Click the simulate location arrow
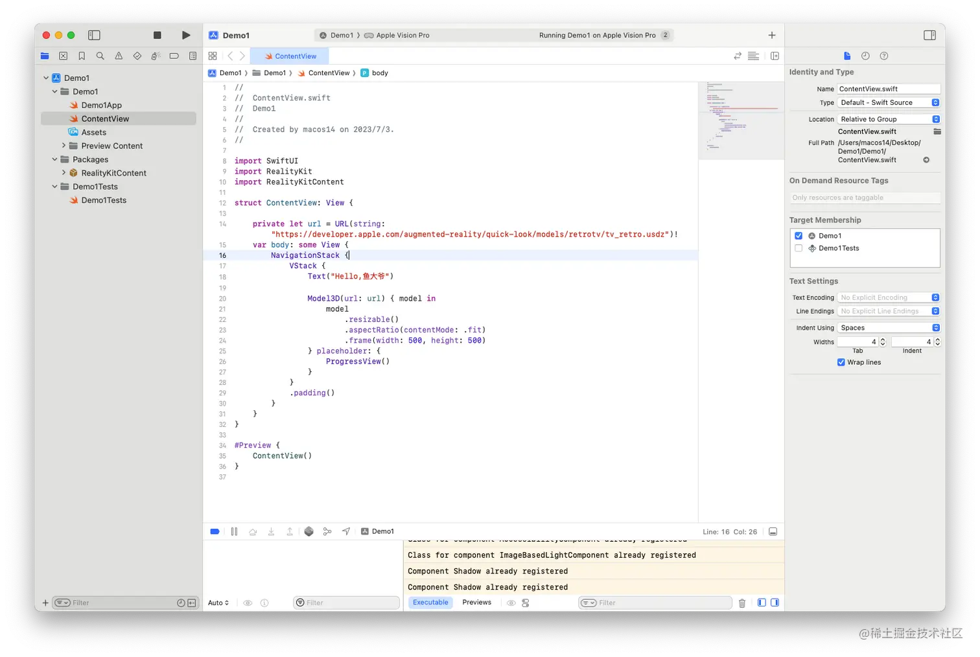Screen dimensions: 980x657 coord(346,531)
